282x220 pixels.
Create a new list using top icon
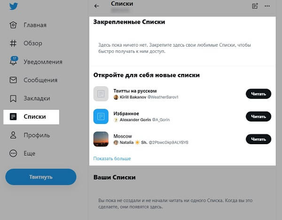pyautogui.click(x=255, y=6)
